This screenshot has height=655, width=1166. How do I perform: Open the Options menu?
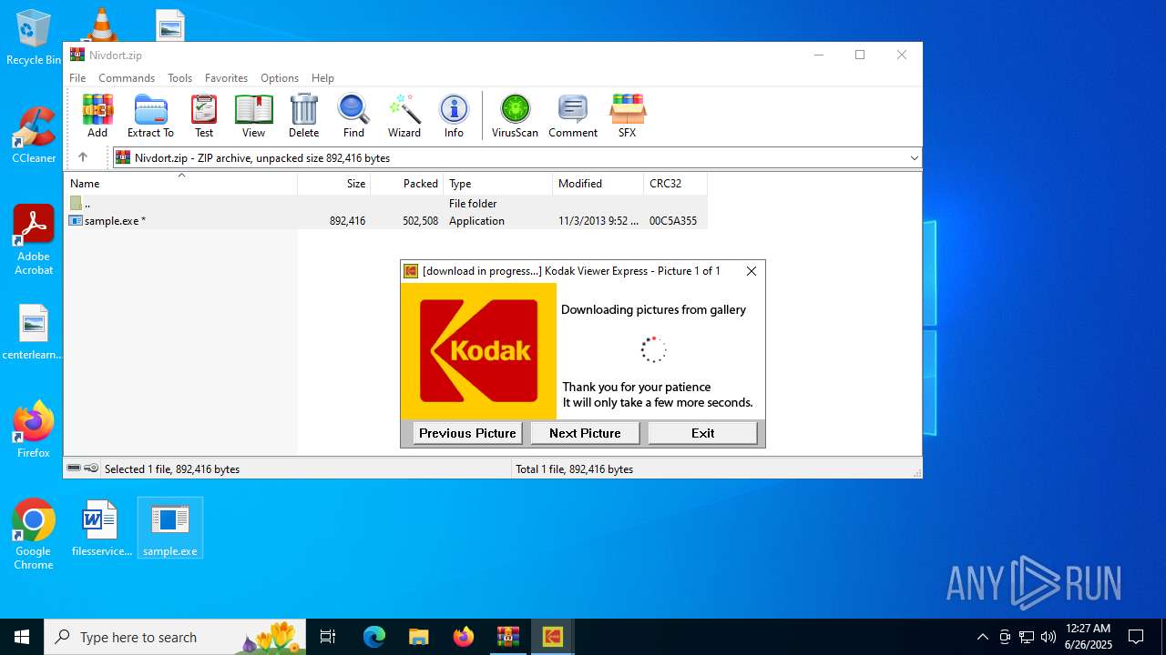pyautogui.click(x=280, y=78)
